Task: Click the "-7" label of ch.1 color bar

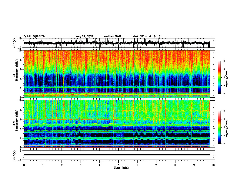Action: point(223,94)
